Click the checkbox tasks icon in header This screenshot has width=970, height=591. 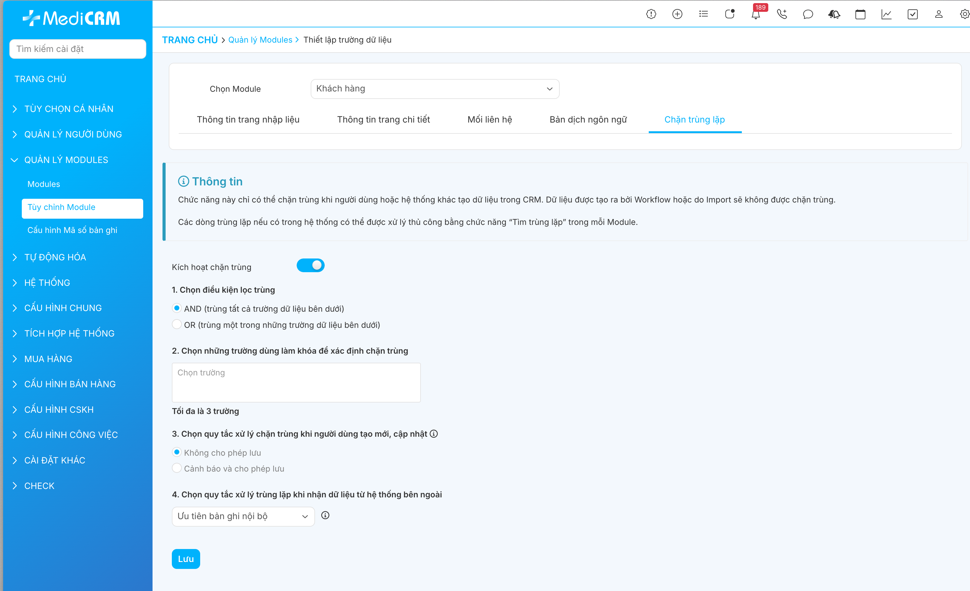click(x=912, y=15)
